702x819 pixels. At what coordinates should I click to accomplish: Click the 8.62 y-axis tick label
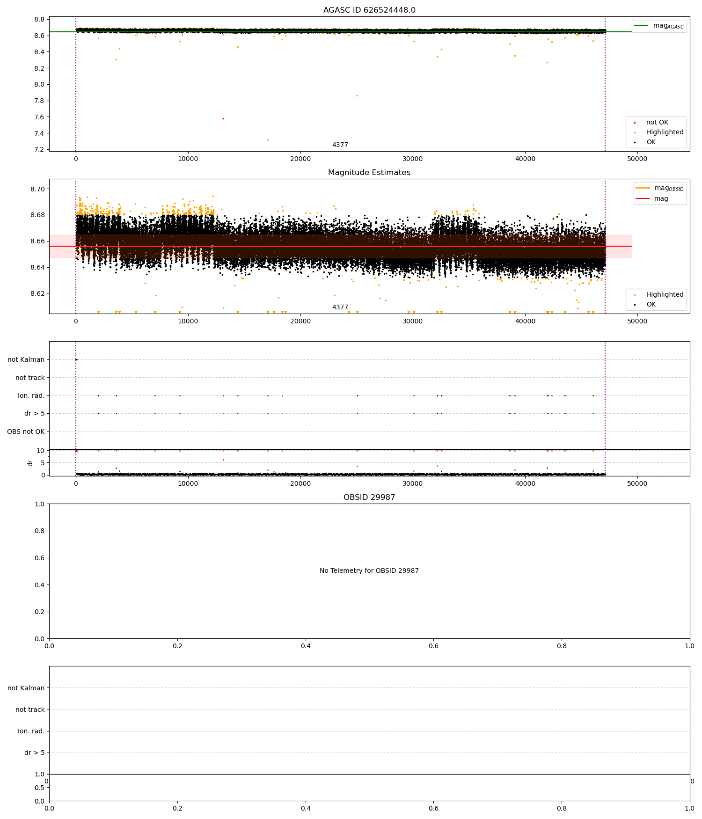pos(37,293)
